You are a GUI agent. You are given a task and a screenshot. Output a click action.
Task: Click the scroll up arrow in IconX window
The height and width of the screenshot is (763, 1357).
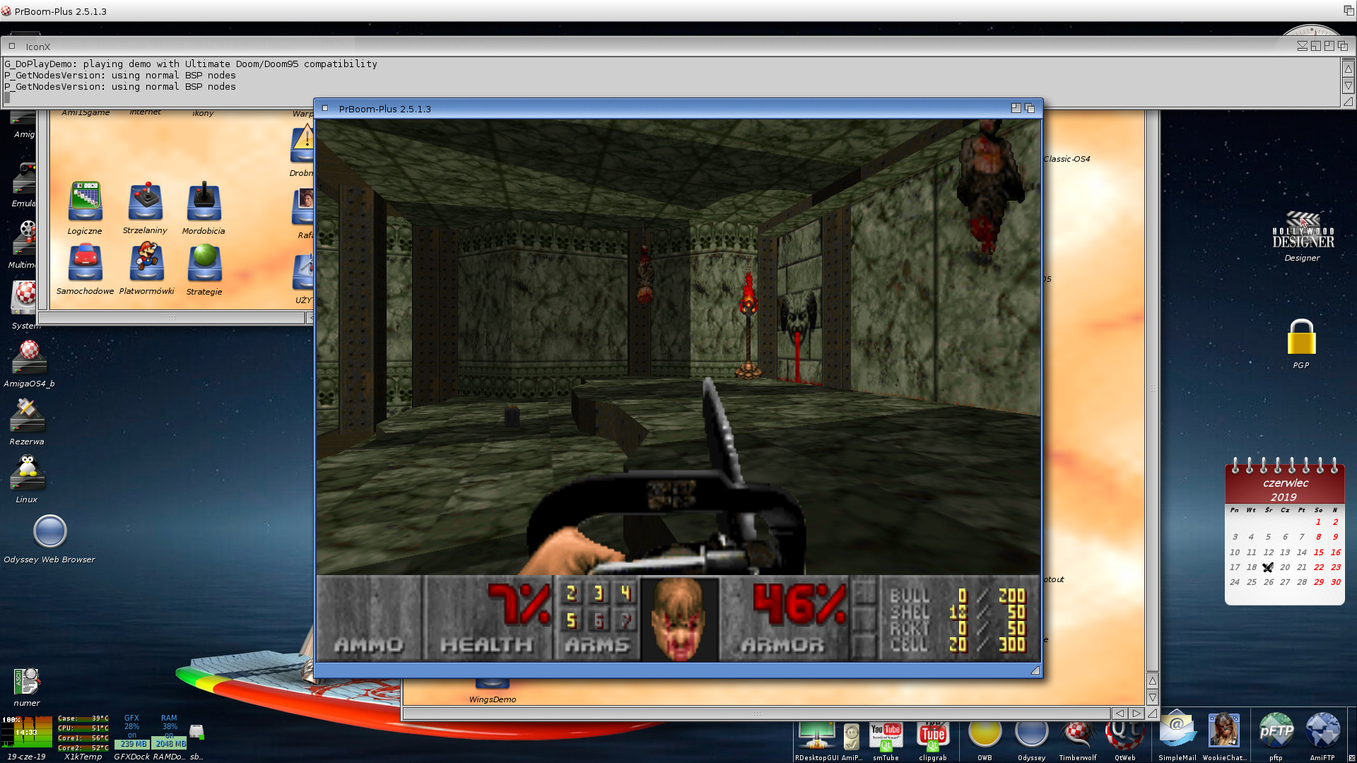[1348, 69]
